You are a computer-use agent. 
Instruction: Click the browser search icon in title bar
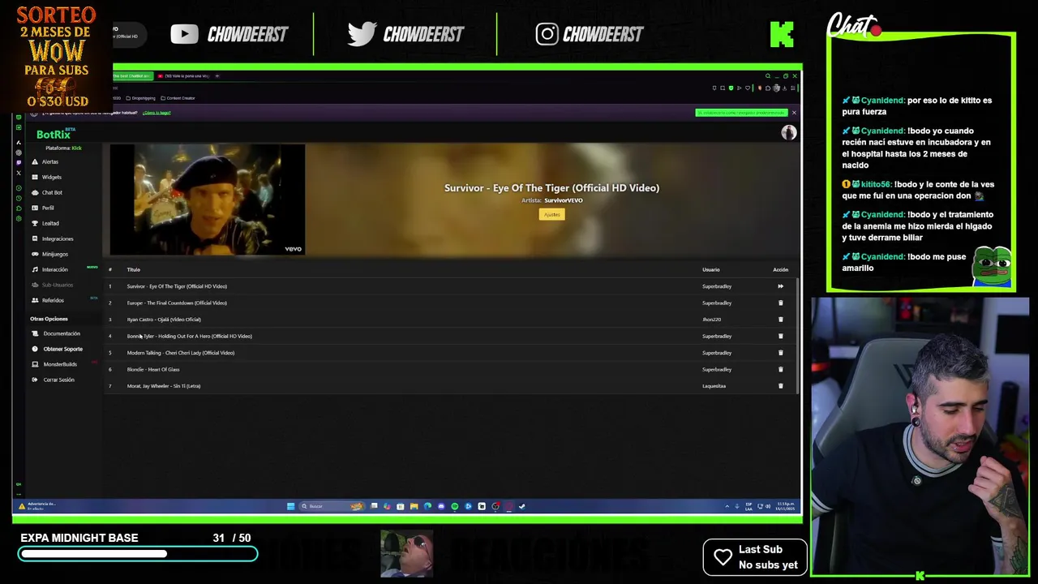[x=767, y=76]
